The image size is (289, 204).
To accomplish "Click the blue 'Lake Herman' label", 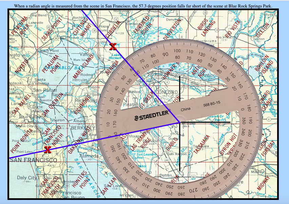I will 115,56.
